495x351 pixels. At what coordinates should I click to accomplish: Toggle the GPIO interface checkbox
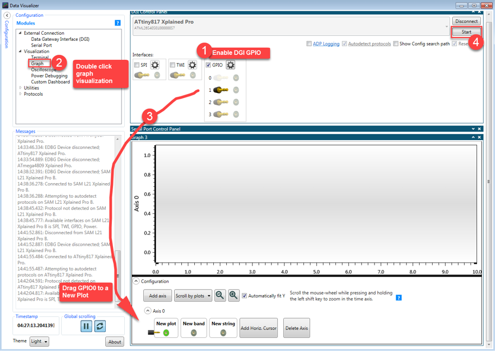tap(208, 65)
